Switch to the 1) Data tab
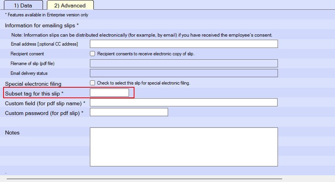This screenshot has width=335, height=182. (x=23, y=5)
